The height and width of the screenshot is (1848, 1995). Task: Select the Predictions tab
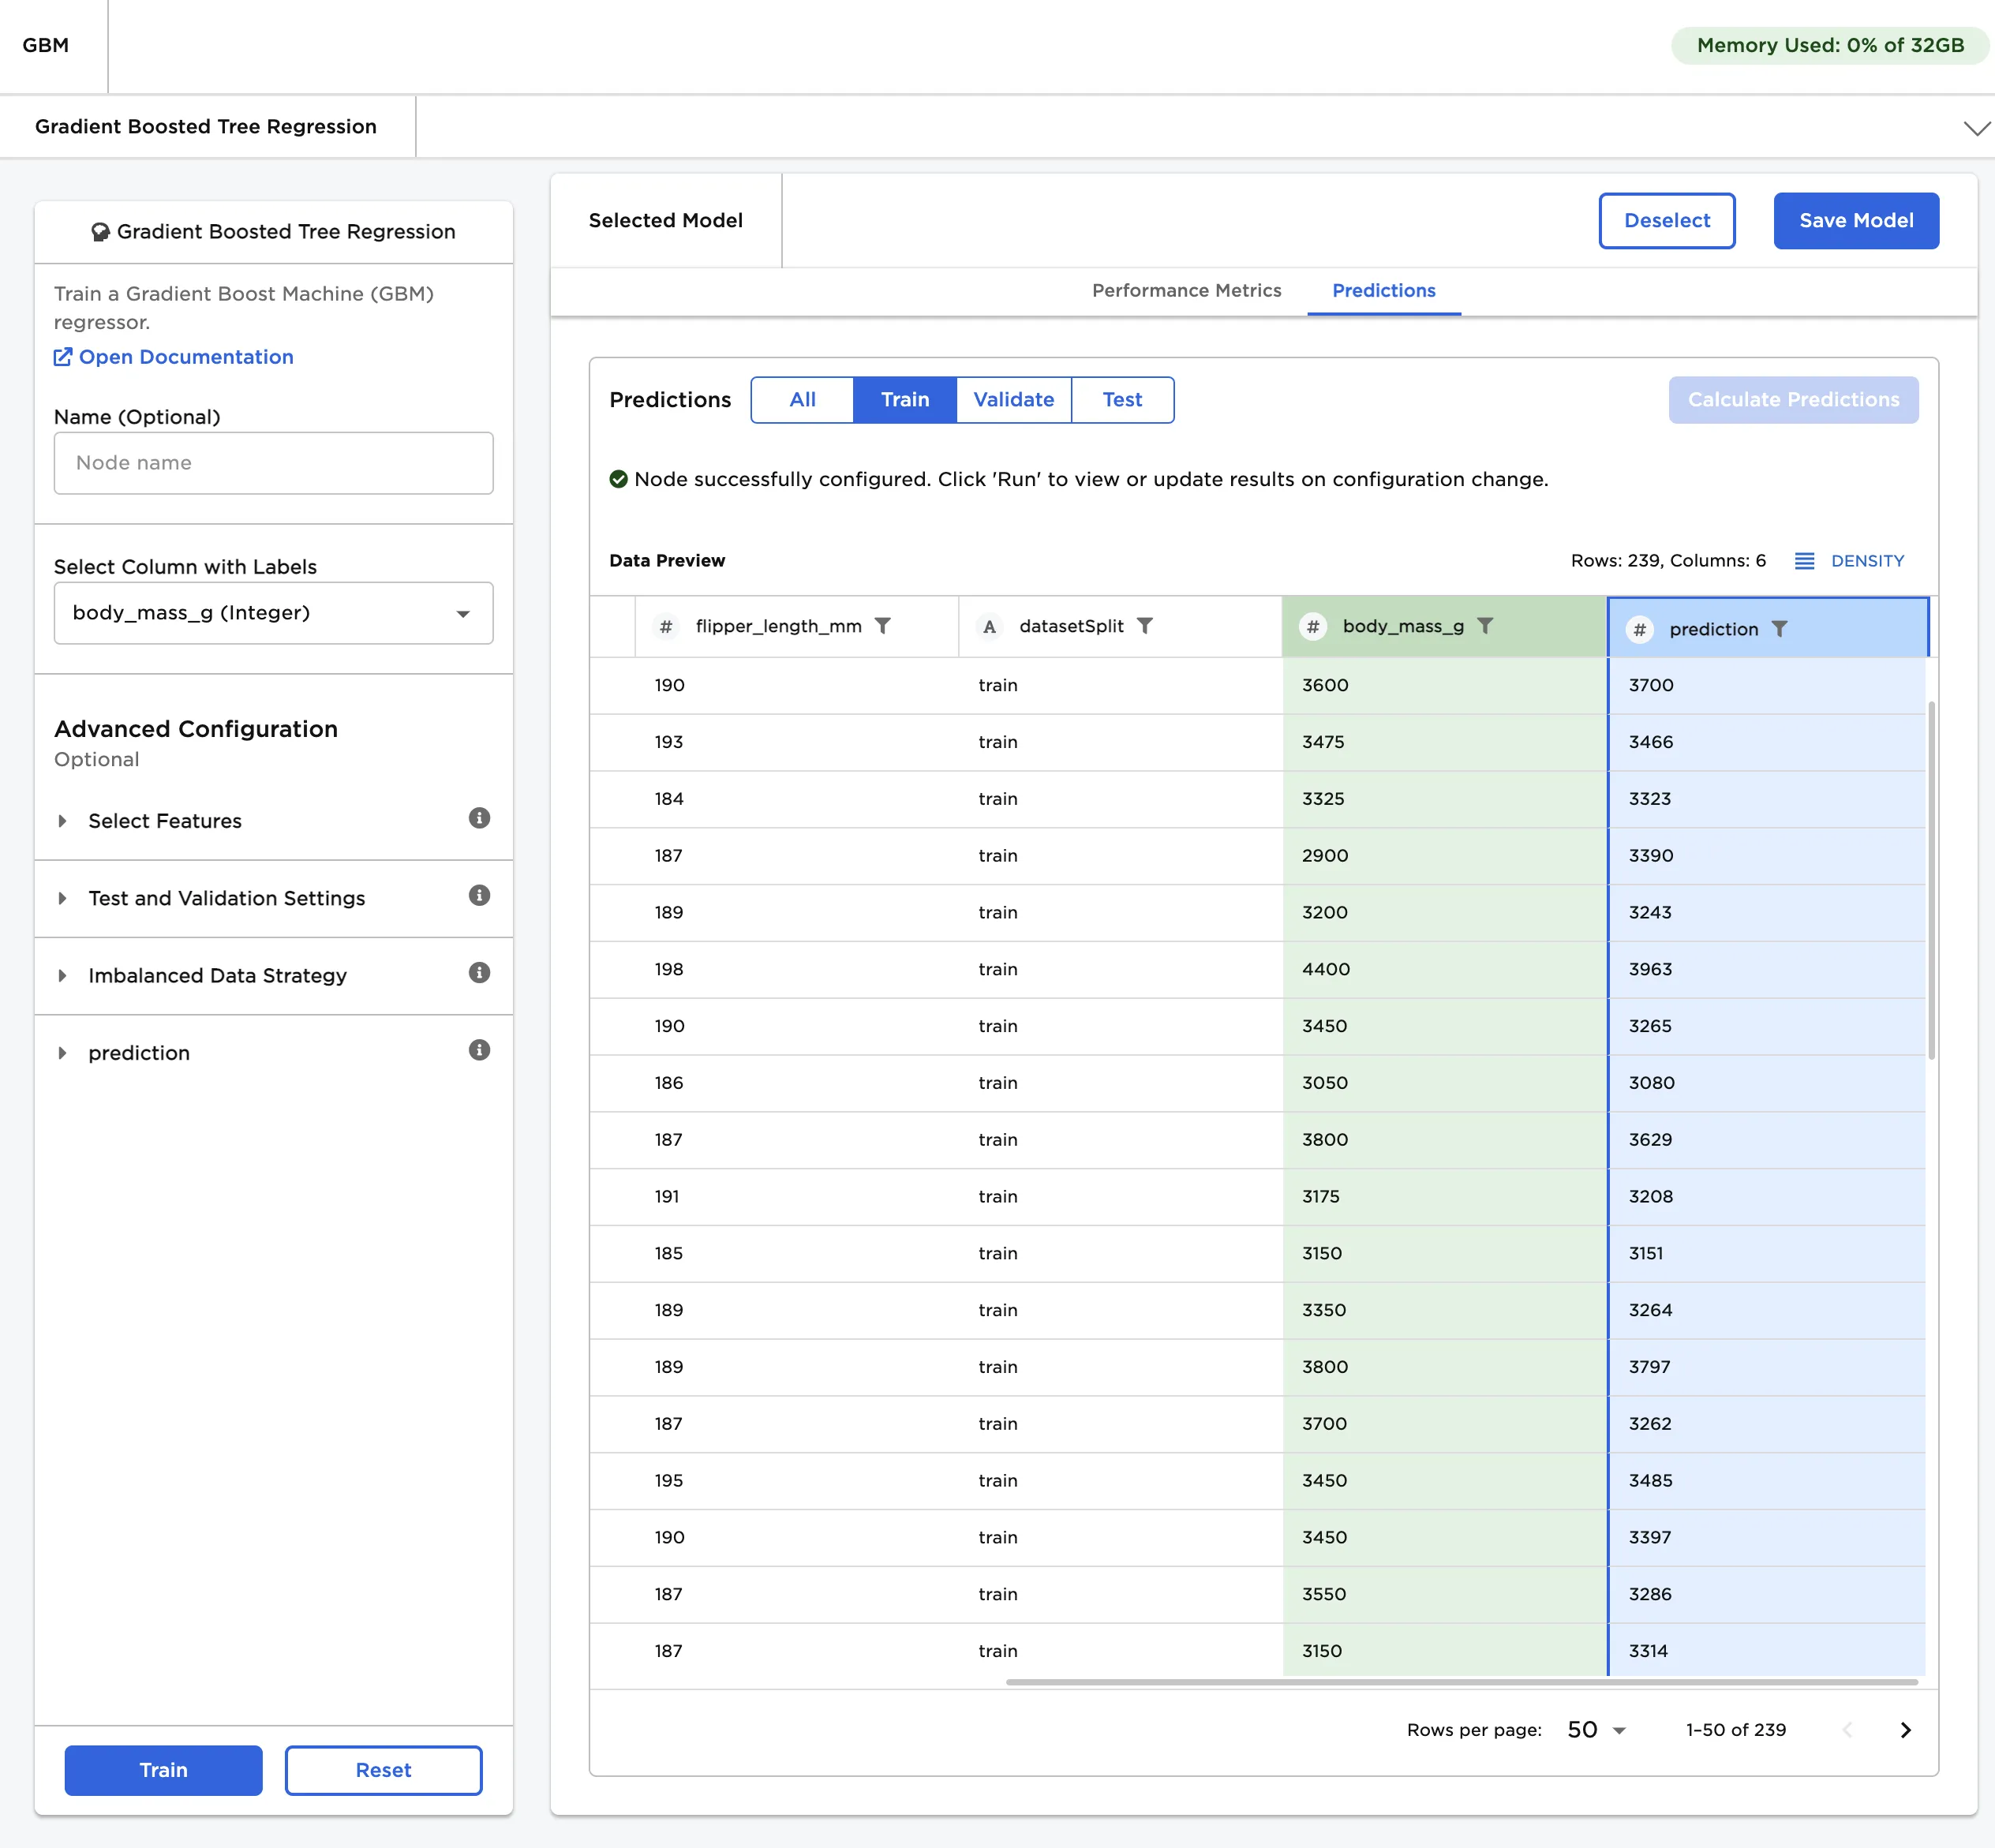1383,290
